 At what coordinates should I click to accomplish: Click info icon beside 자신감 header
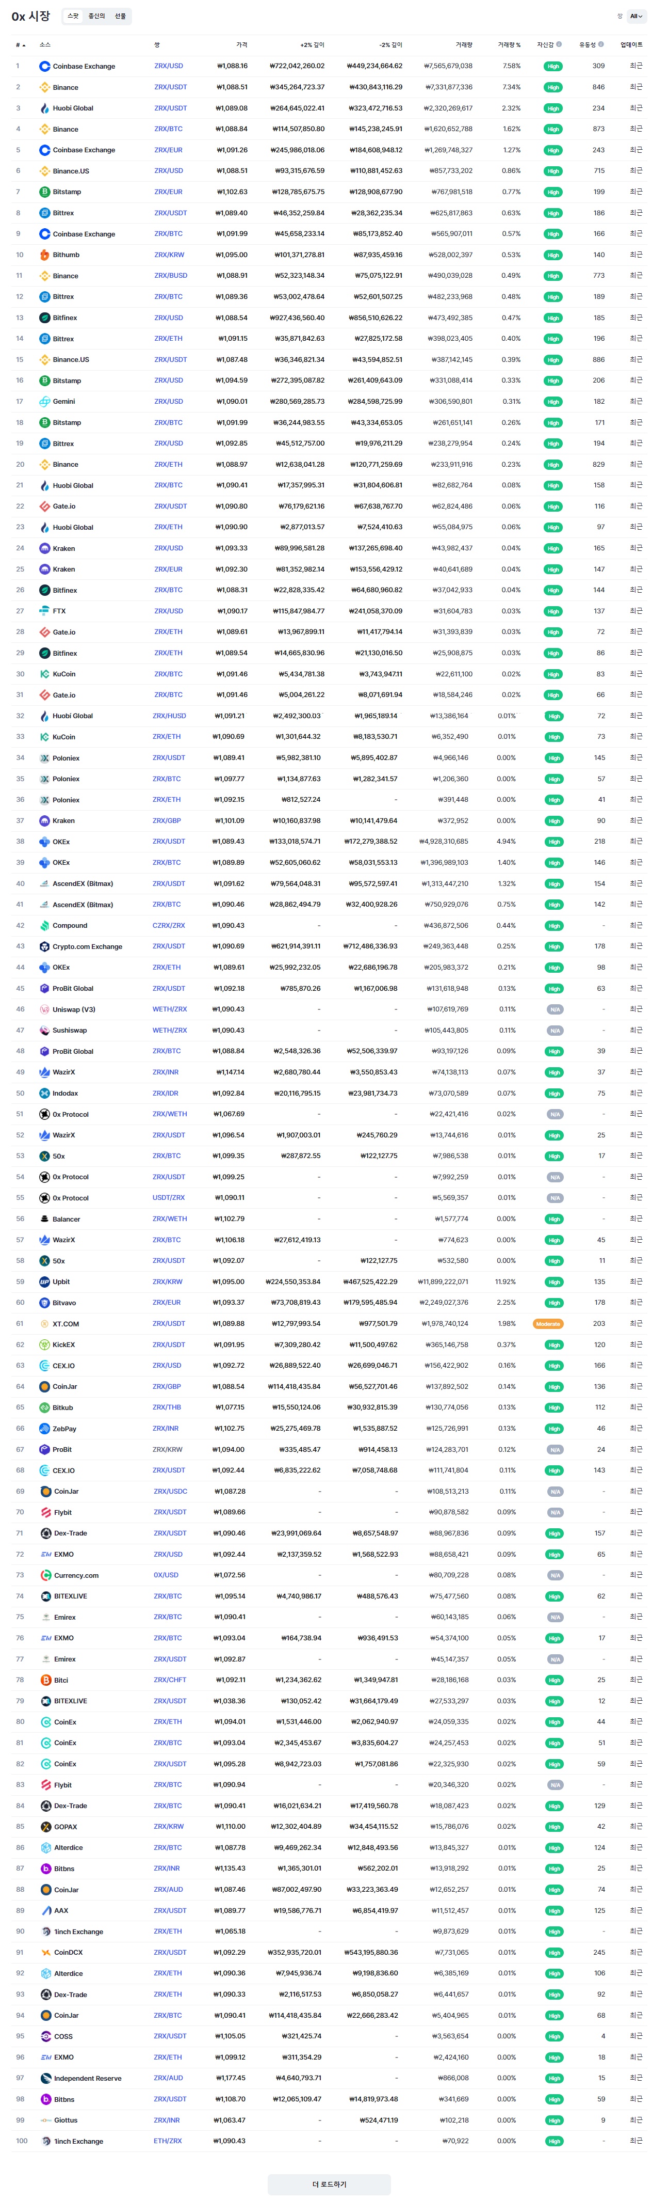click(x=559, y=44)
